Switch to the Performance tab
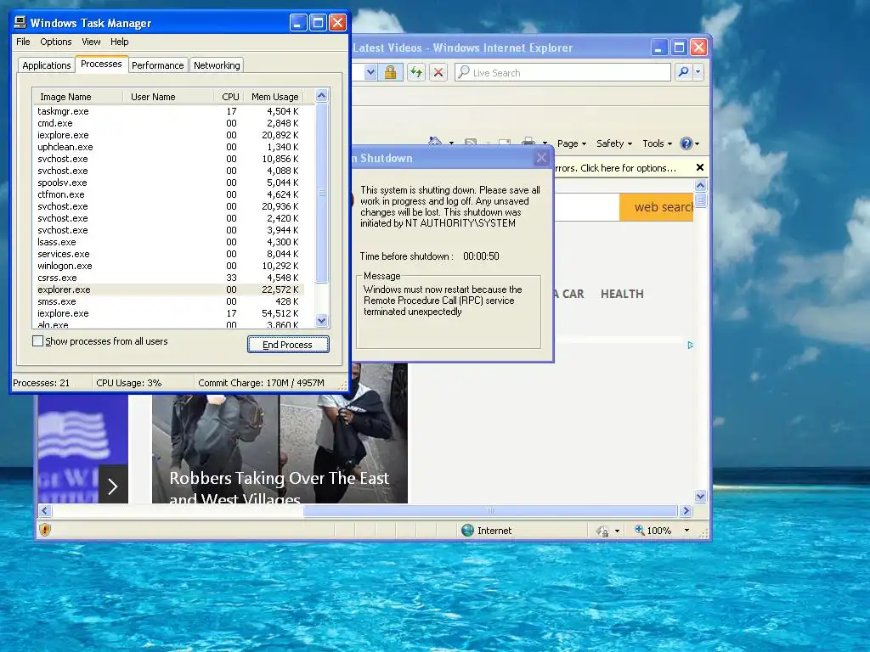This screenshot has height=652, width=870. [157, 65]
